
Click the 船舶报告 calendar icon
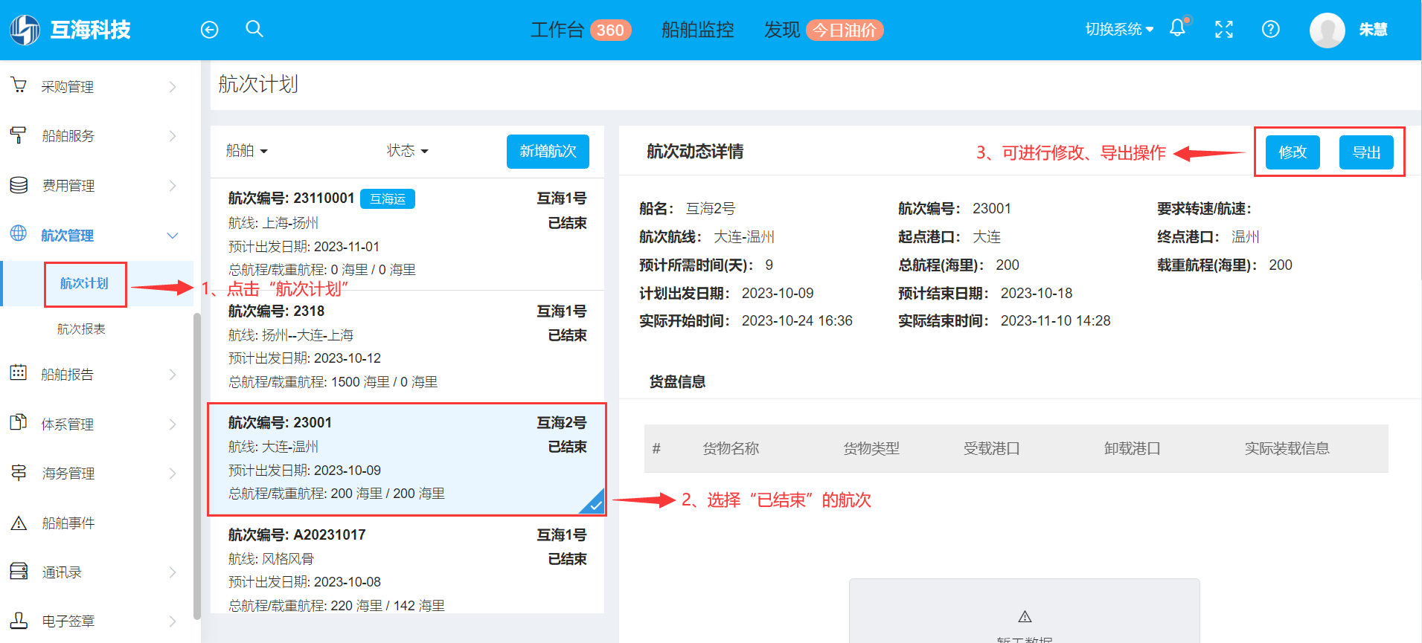coord(19,373)
